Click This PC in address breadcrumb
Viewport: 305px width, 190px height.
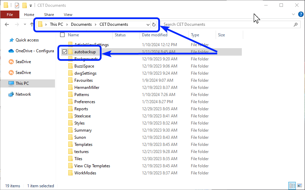[56, 24]
